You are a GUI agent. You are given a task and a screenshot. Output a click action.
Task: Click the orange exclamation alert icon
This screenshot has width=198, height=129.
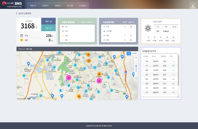22,40
